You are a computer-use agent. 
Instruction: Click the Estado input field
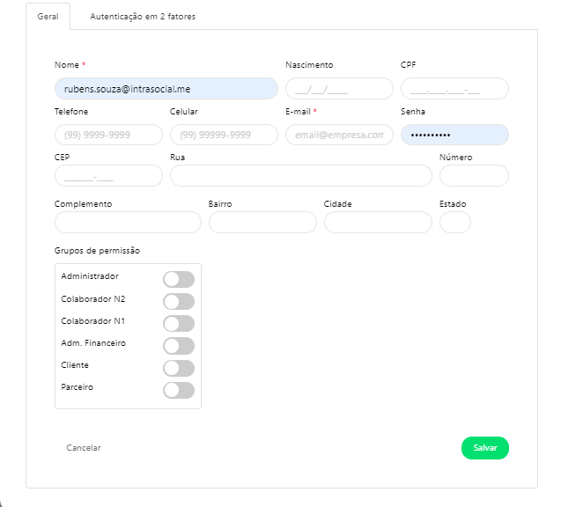coord(454,223)
